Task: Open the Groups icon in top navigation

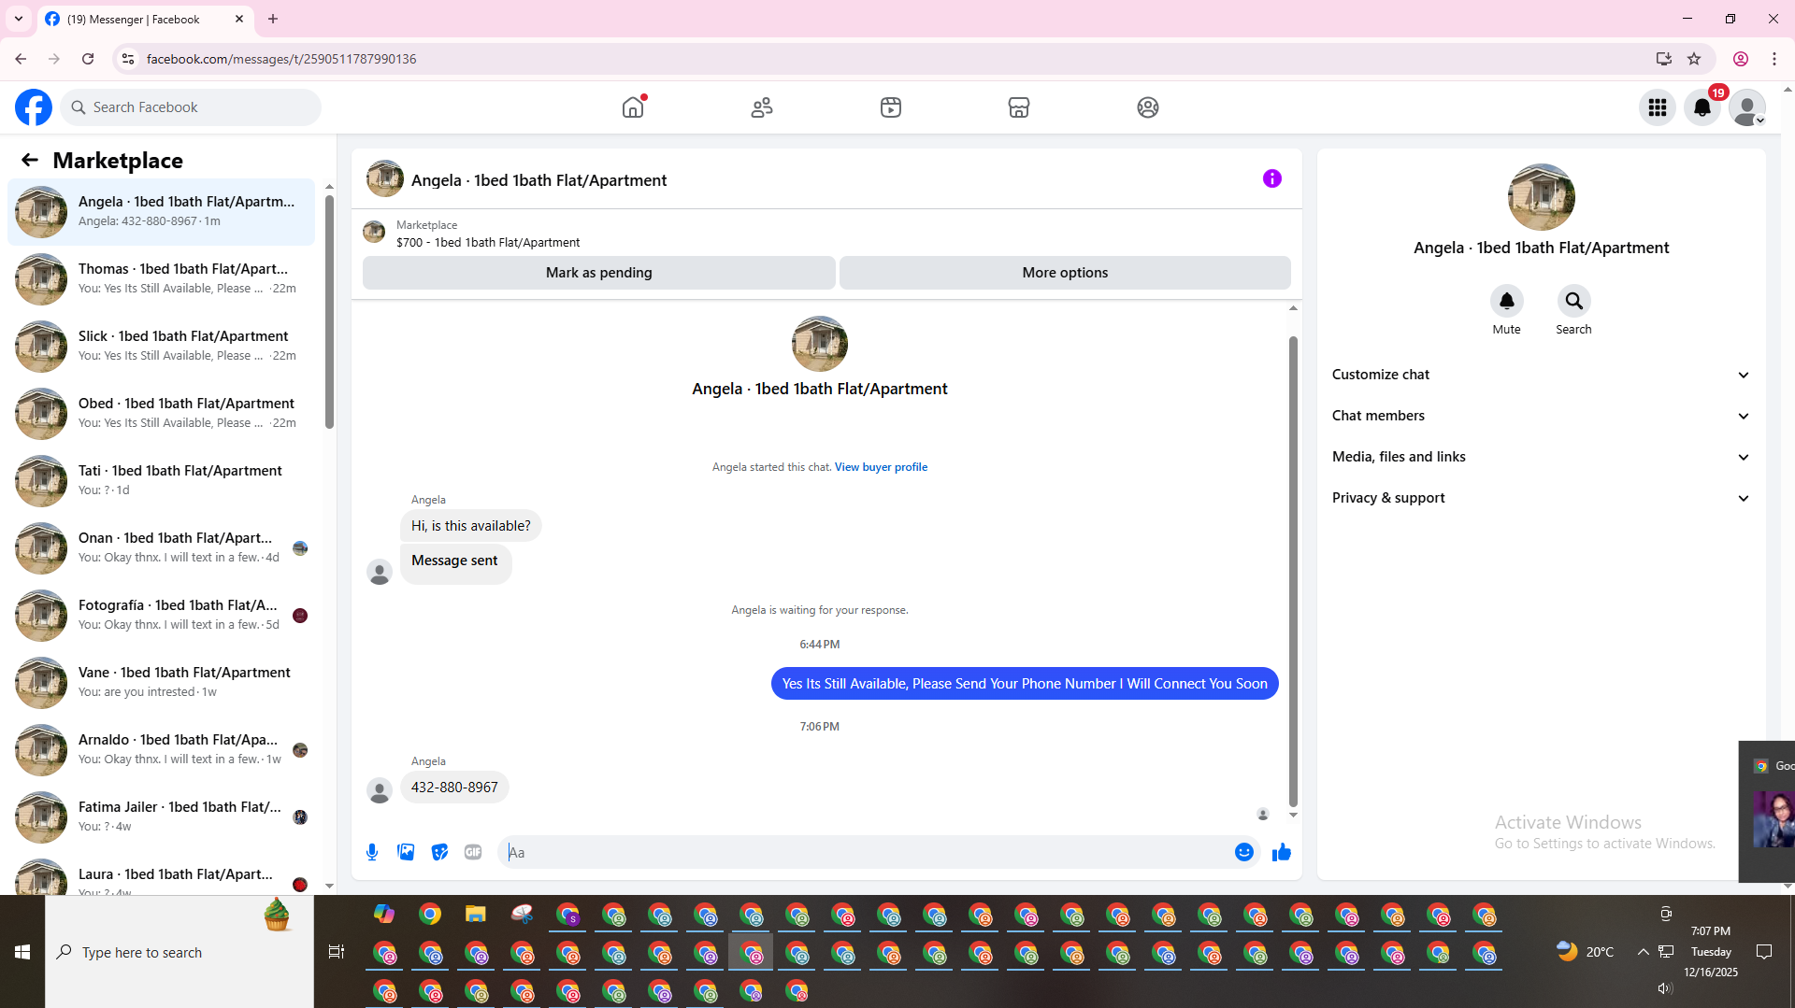Action: tap(1148, 107)
